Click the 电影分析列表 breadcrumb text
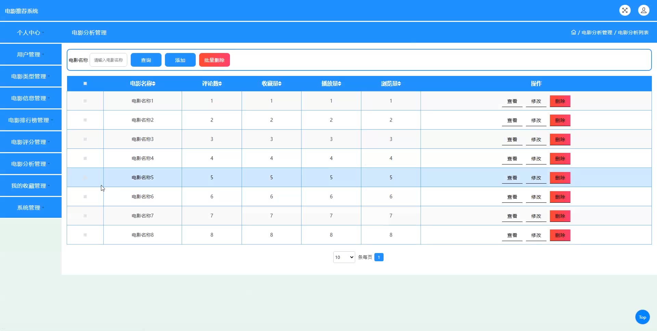657x331 pixels. pyautogui.click(x=633, y=32)
